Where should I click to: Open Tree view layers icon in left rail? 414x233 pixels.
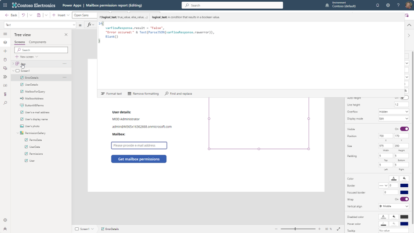coord(5,42)
